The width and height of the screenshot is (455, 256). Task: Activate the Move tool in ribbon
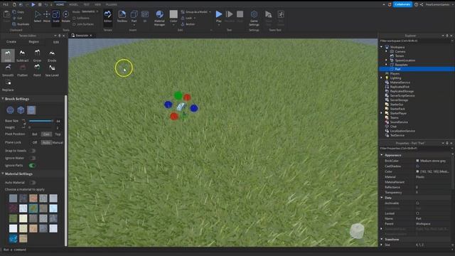pos(46,16)
